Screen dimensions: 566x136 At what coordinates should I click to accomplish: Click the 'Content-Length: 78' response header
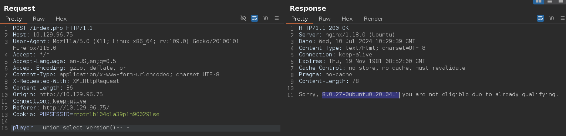click(329, 81)
